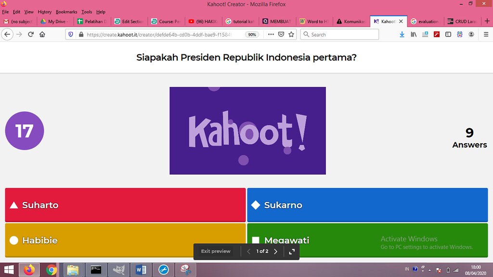Open the Firefox Library
Viewport: 493px width, 277px height.
(x=414, y=35)
